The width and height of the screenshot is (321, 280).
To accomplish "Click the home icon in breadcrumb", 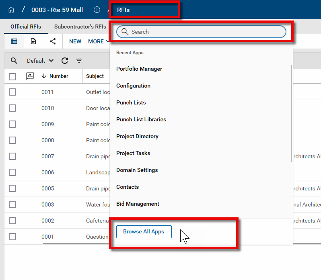I will pos(11,10).
